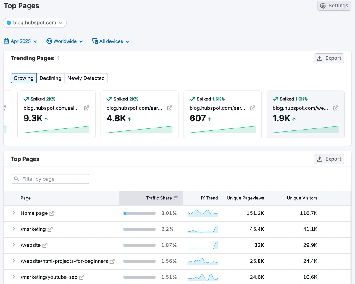This screenshot has height=284, width=355.
Task: Open the All devices filter dropdown
Action: pyautogui.click(x=111, y=41)
